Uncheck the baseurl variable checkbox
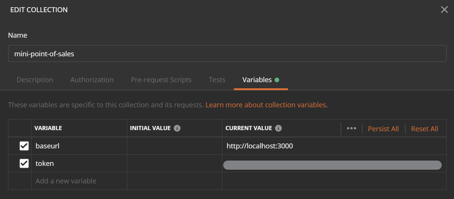Screen dimensions: 454x199 [24, 146]
